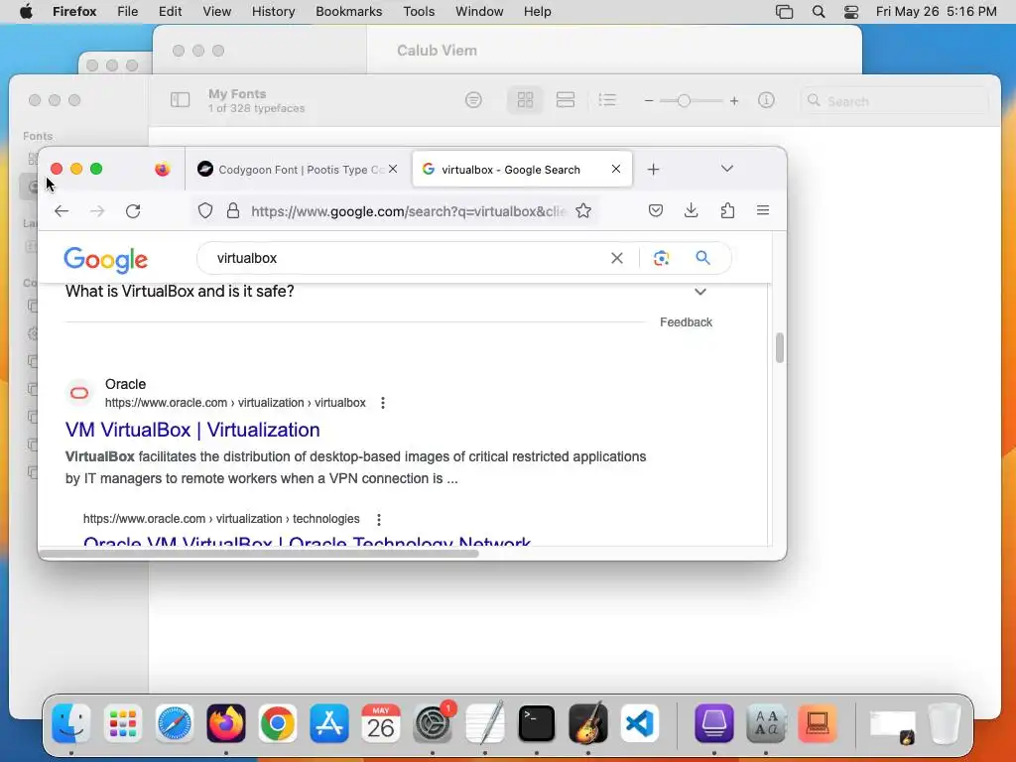This screenshot has width=1016, height=762.
Task: Click the Feedback link
Action: point(686,322)
